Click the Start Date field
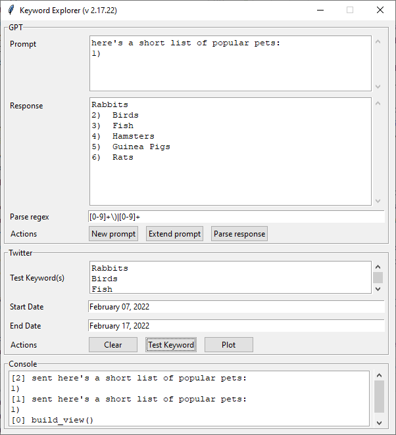The height and width of the screenshot is (435, 396). 235,307
